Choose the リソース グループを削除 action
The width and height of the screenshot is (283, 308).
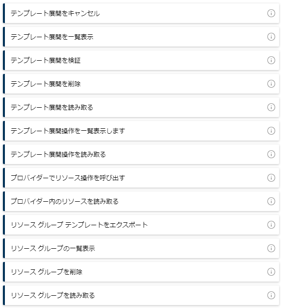[141, 272]
